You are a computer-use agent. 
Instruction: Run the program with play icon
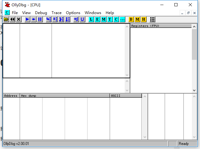coord(27,19)
